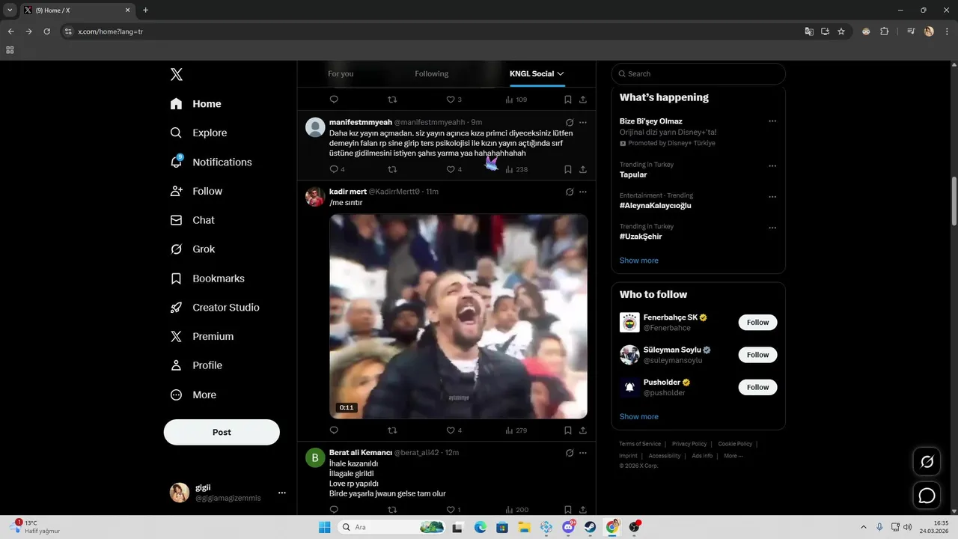Show more who to follow suggestions
Screen dimensions: 958x539
click(x=639, y=417)
